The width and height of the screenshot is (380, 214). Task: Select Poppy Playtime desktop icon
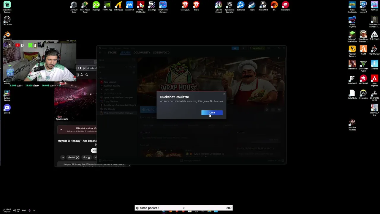coord(352,22)
